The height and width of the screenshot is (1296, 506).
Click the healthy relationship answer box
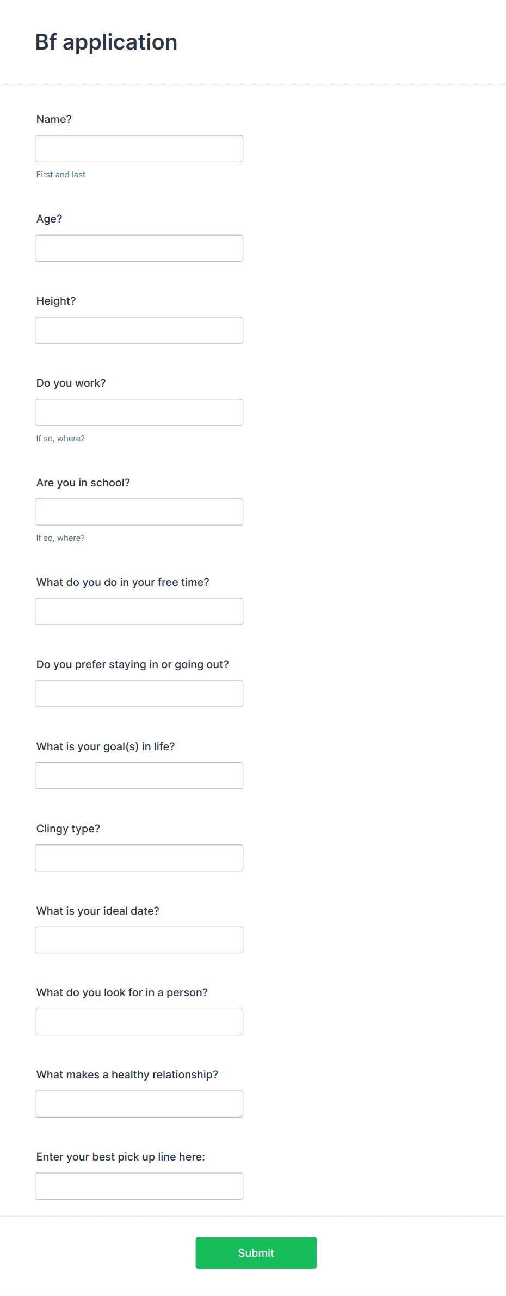(139, 1104)
